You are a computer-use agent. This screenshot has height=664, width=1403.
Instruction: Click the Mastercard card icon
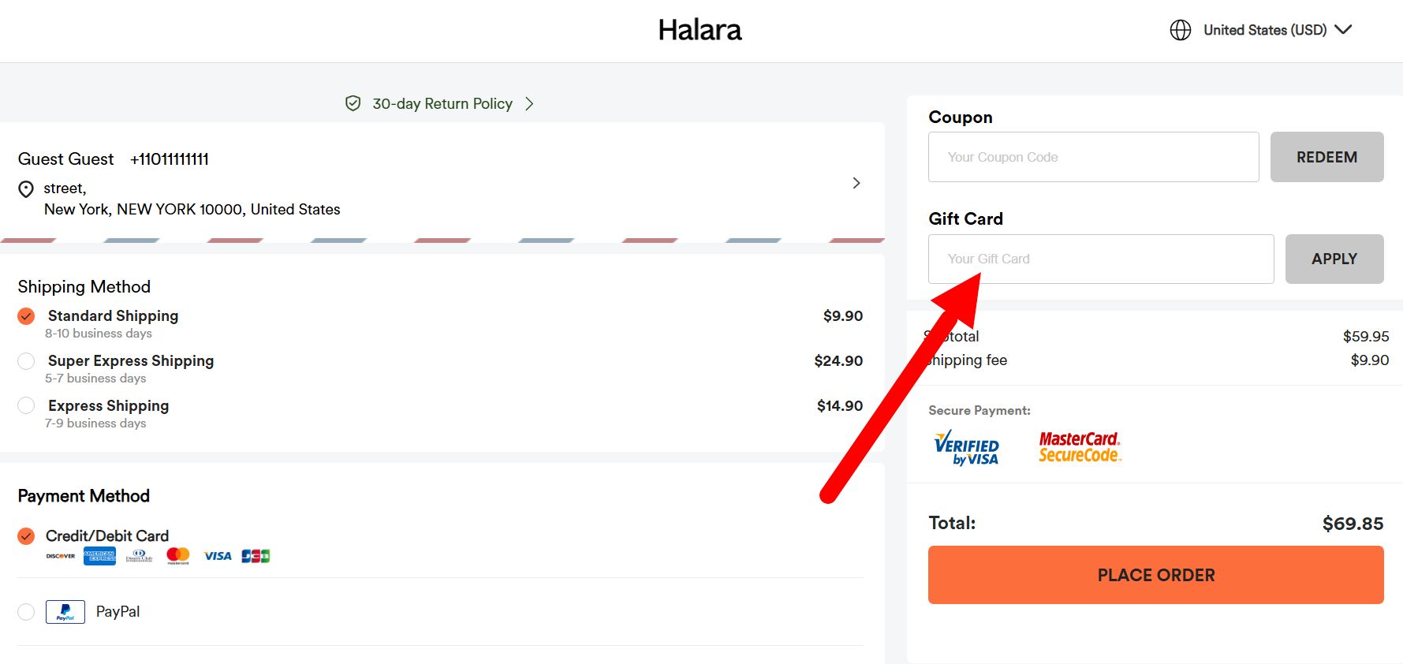[177, 556]
